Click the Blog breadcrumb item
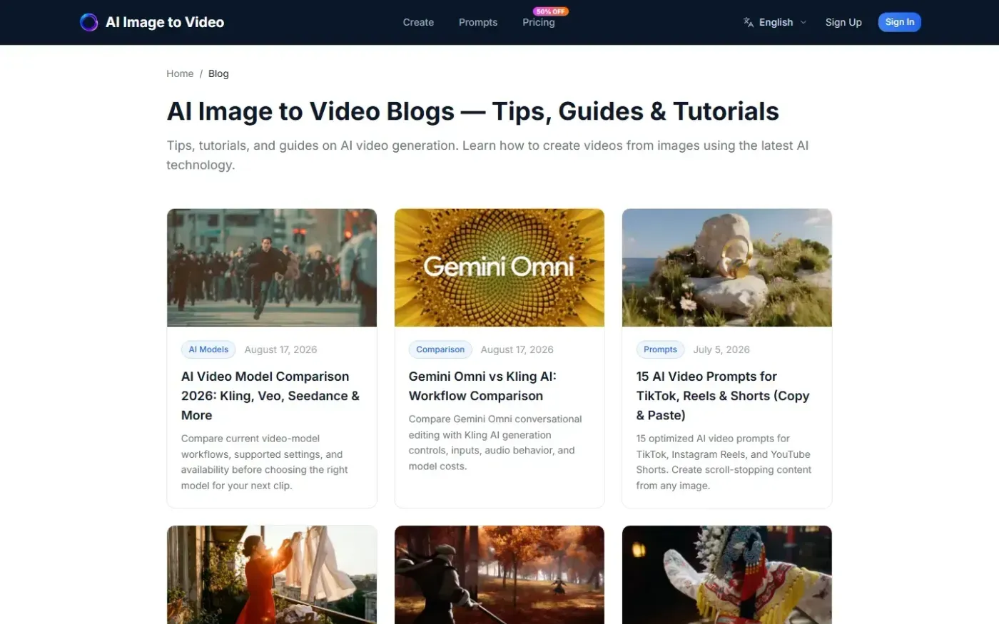999x624 pixels. click(218, 73)
